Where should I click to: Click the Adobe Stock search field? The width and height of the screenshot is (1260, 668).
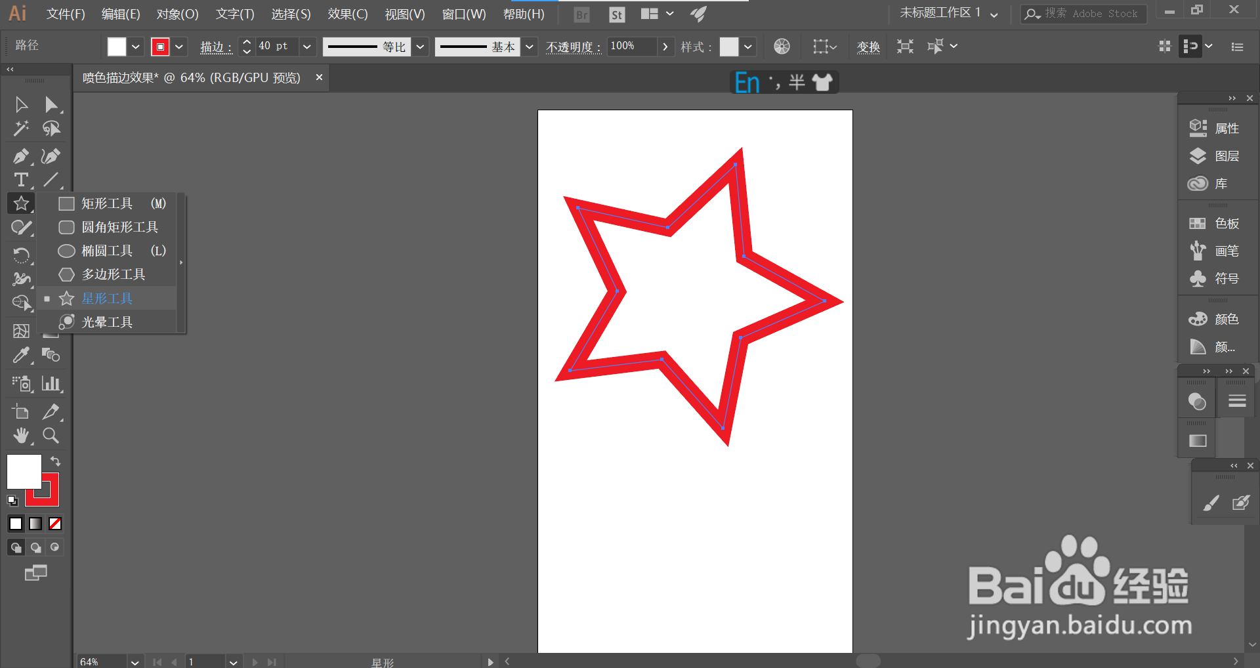[x=1083, y=14]
